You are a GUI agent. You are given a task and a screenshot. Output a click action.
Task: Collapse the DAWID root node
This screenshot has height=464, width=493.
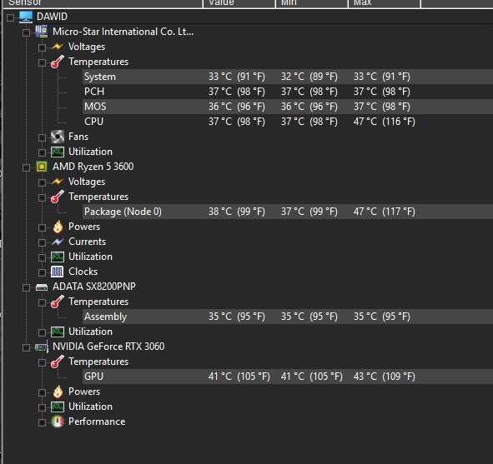10,17
